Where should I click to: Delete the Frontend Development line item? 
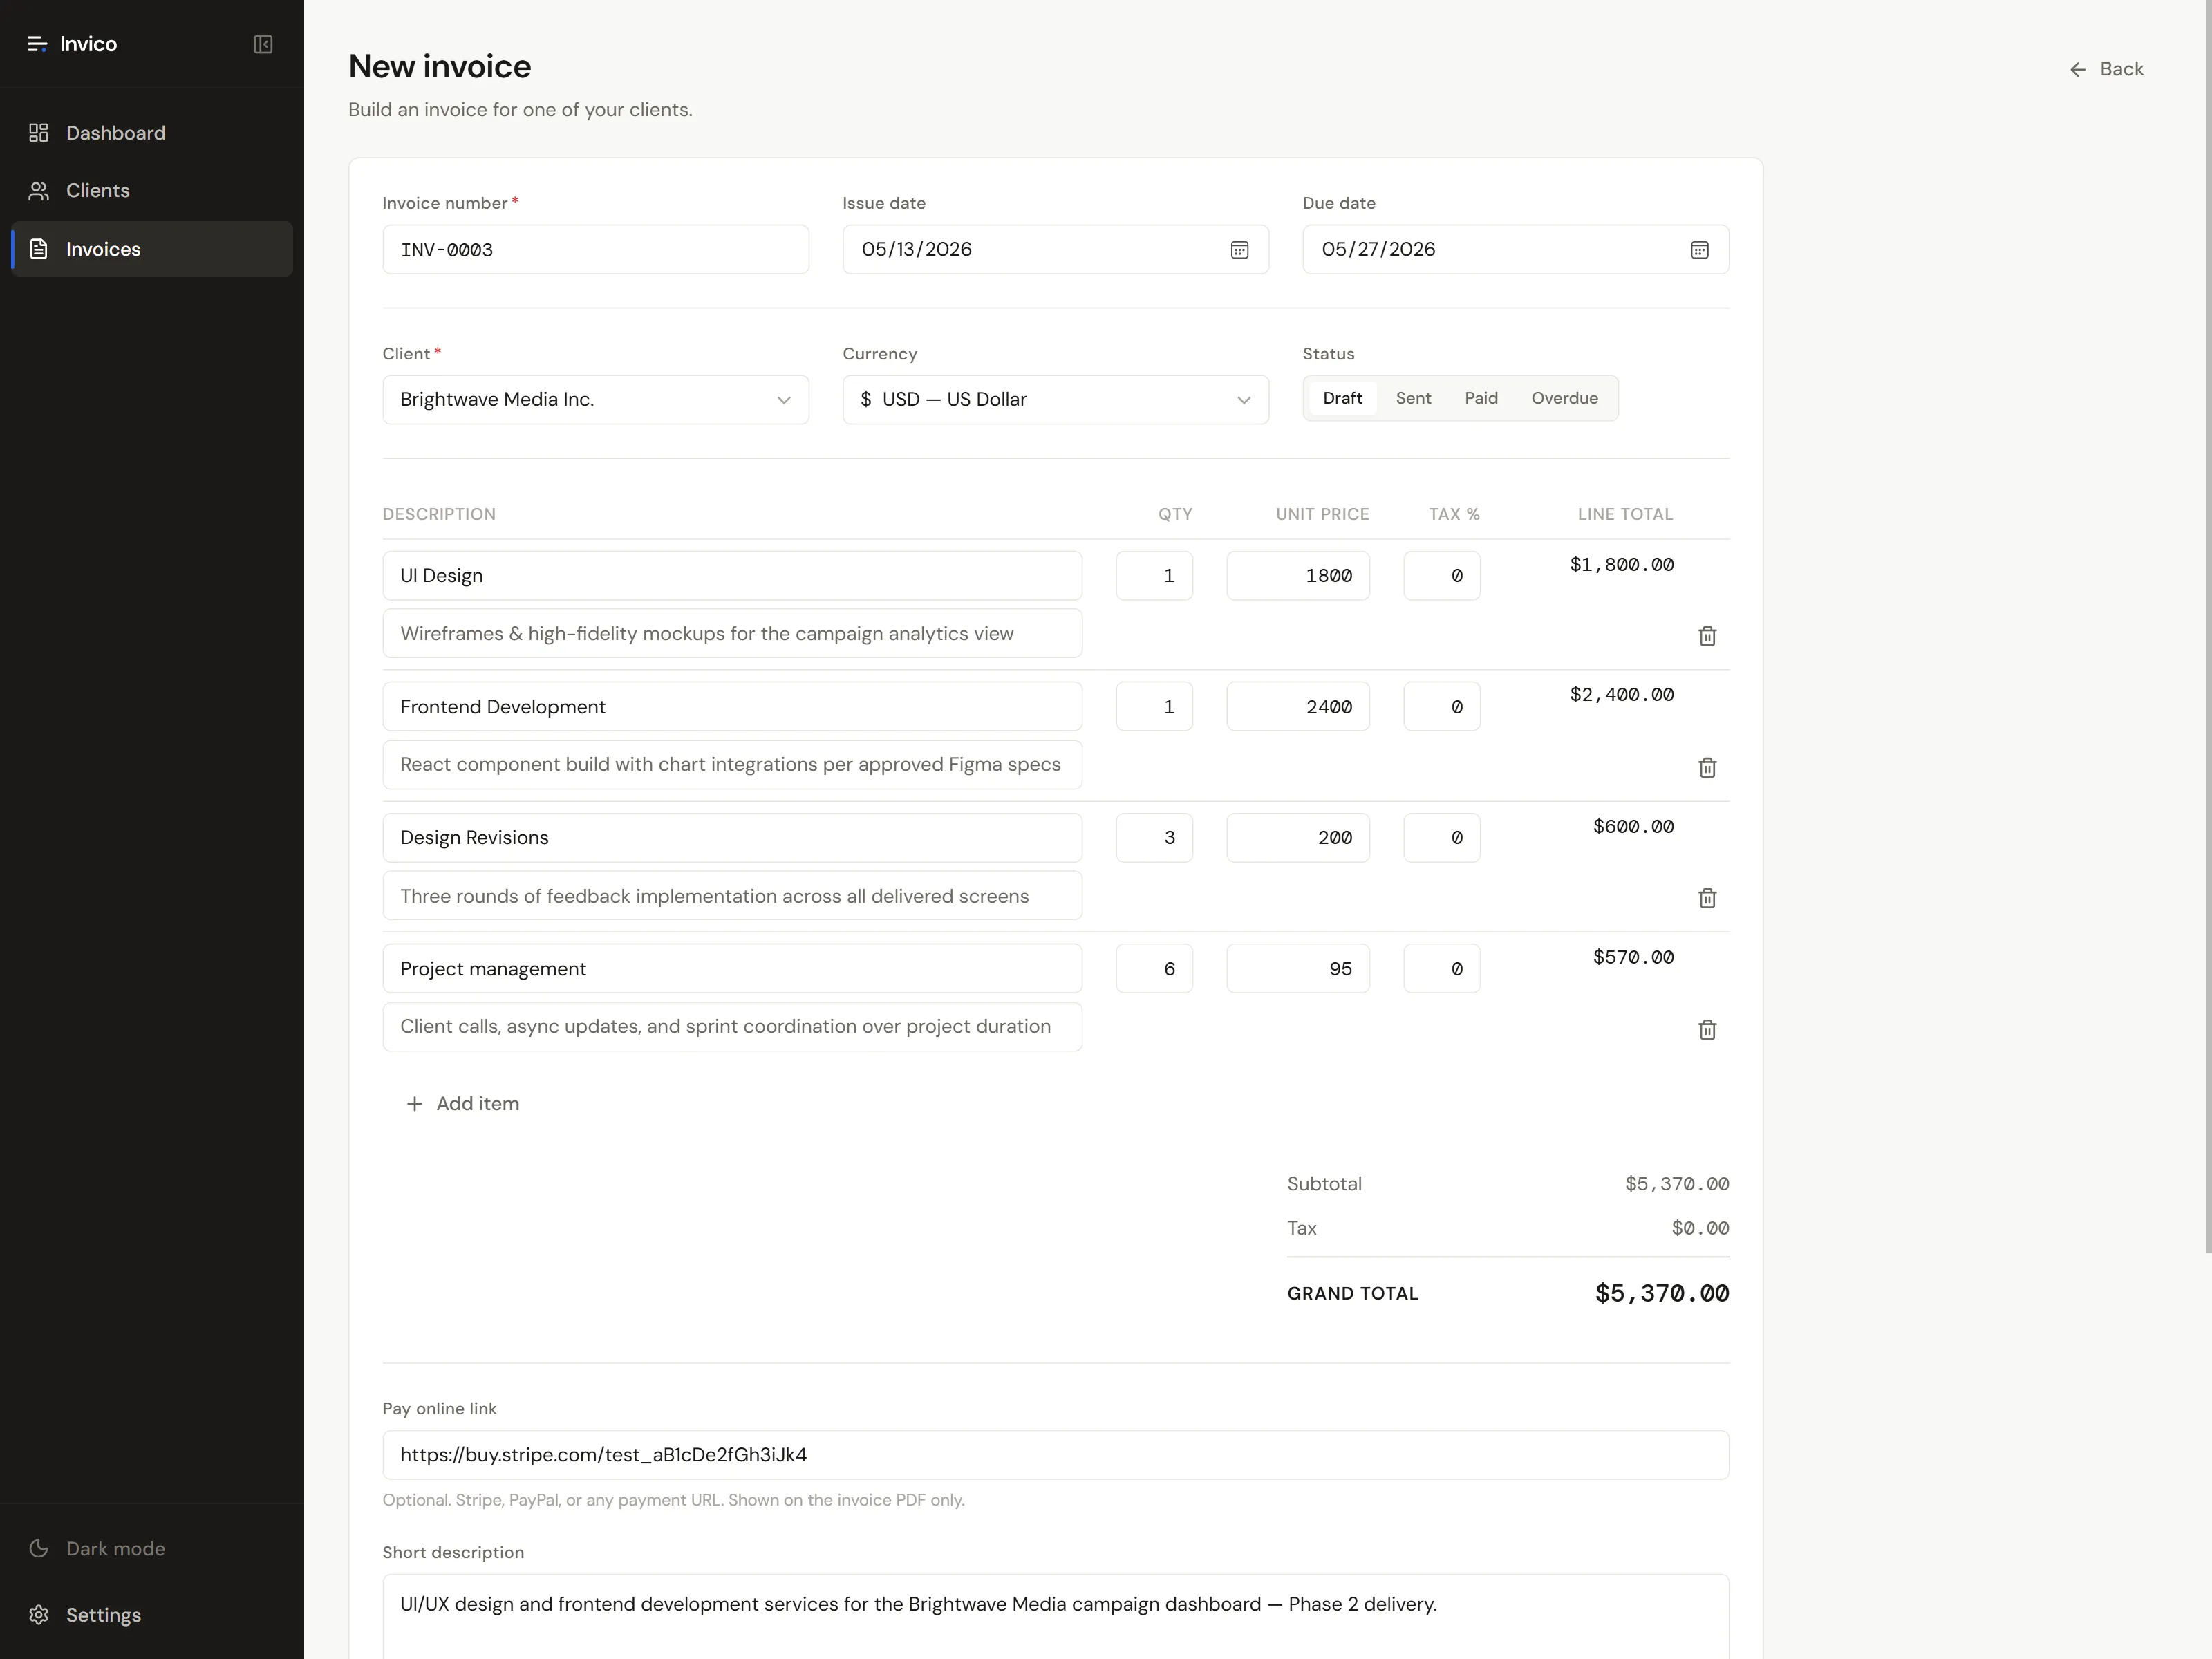[1707, 767]
